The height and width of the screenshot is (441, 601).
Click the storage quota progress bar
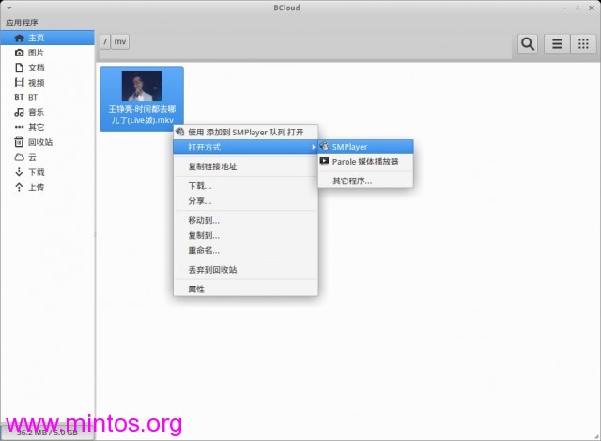(47, 433)
